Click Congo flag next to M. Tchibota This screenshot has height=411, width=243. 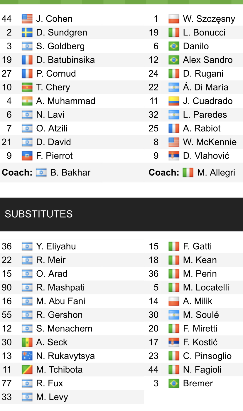[27, 370]
